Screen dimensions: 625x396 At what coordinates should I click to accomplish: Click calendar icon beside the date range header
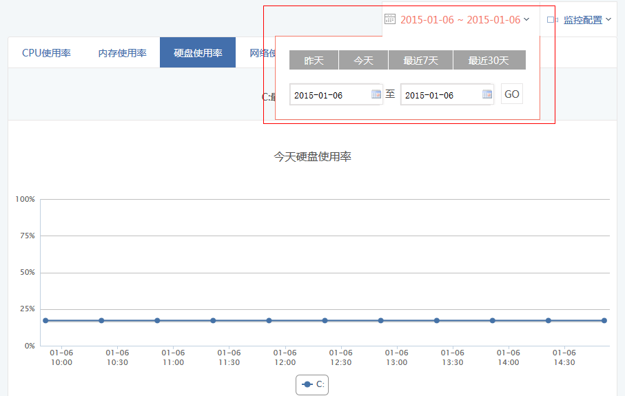[390, 19]
